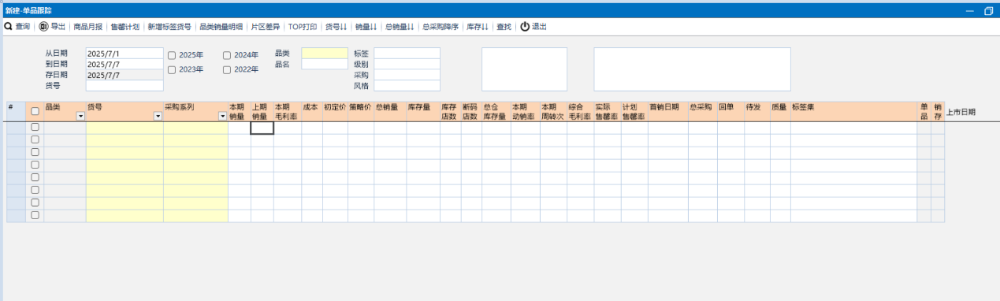
Task: Click the 实际售罄率 column header
Action: [607, 111]
